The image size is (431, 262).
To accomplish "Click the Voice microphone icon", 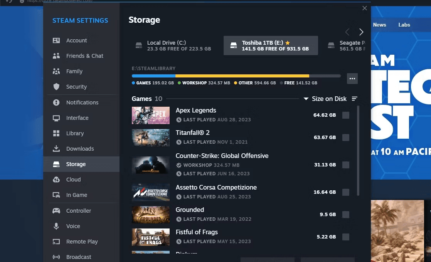I will coord(56,226).
